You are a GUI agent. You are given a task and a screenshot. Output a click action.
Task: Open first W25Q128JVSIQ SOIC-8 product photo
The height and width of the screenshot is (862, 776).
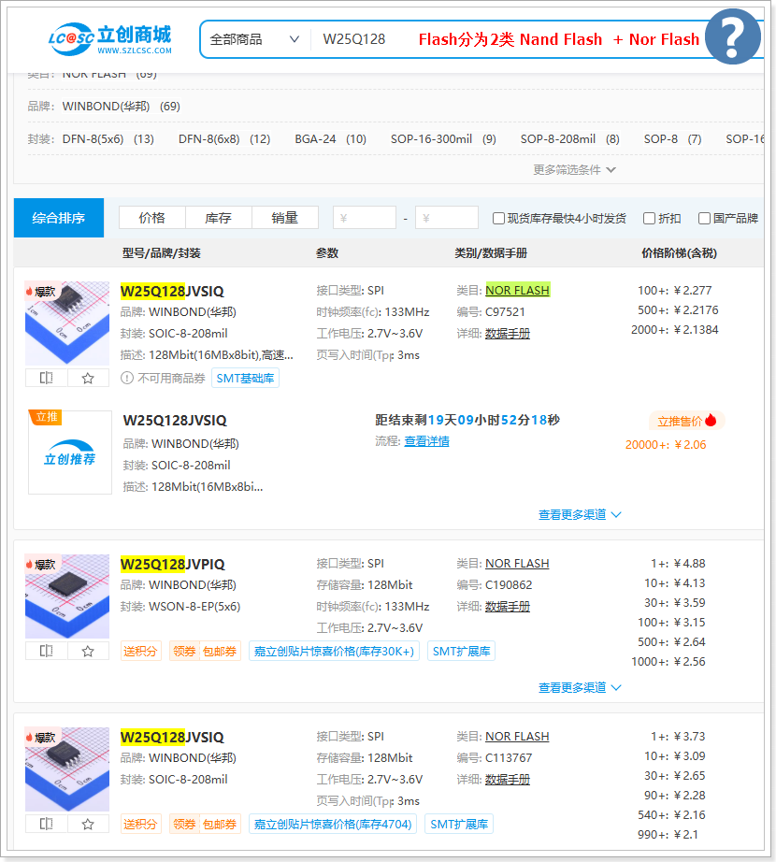(67, 323)
